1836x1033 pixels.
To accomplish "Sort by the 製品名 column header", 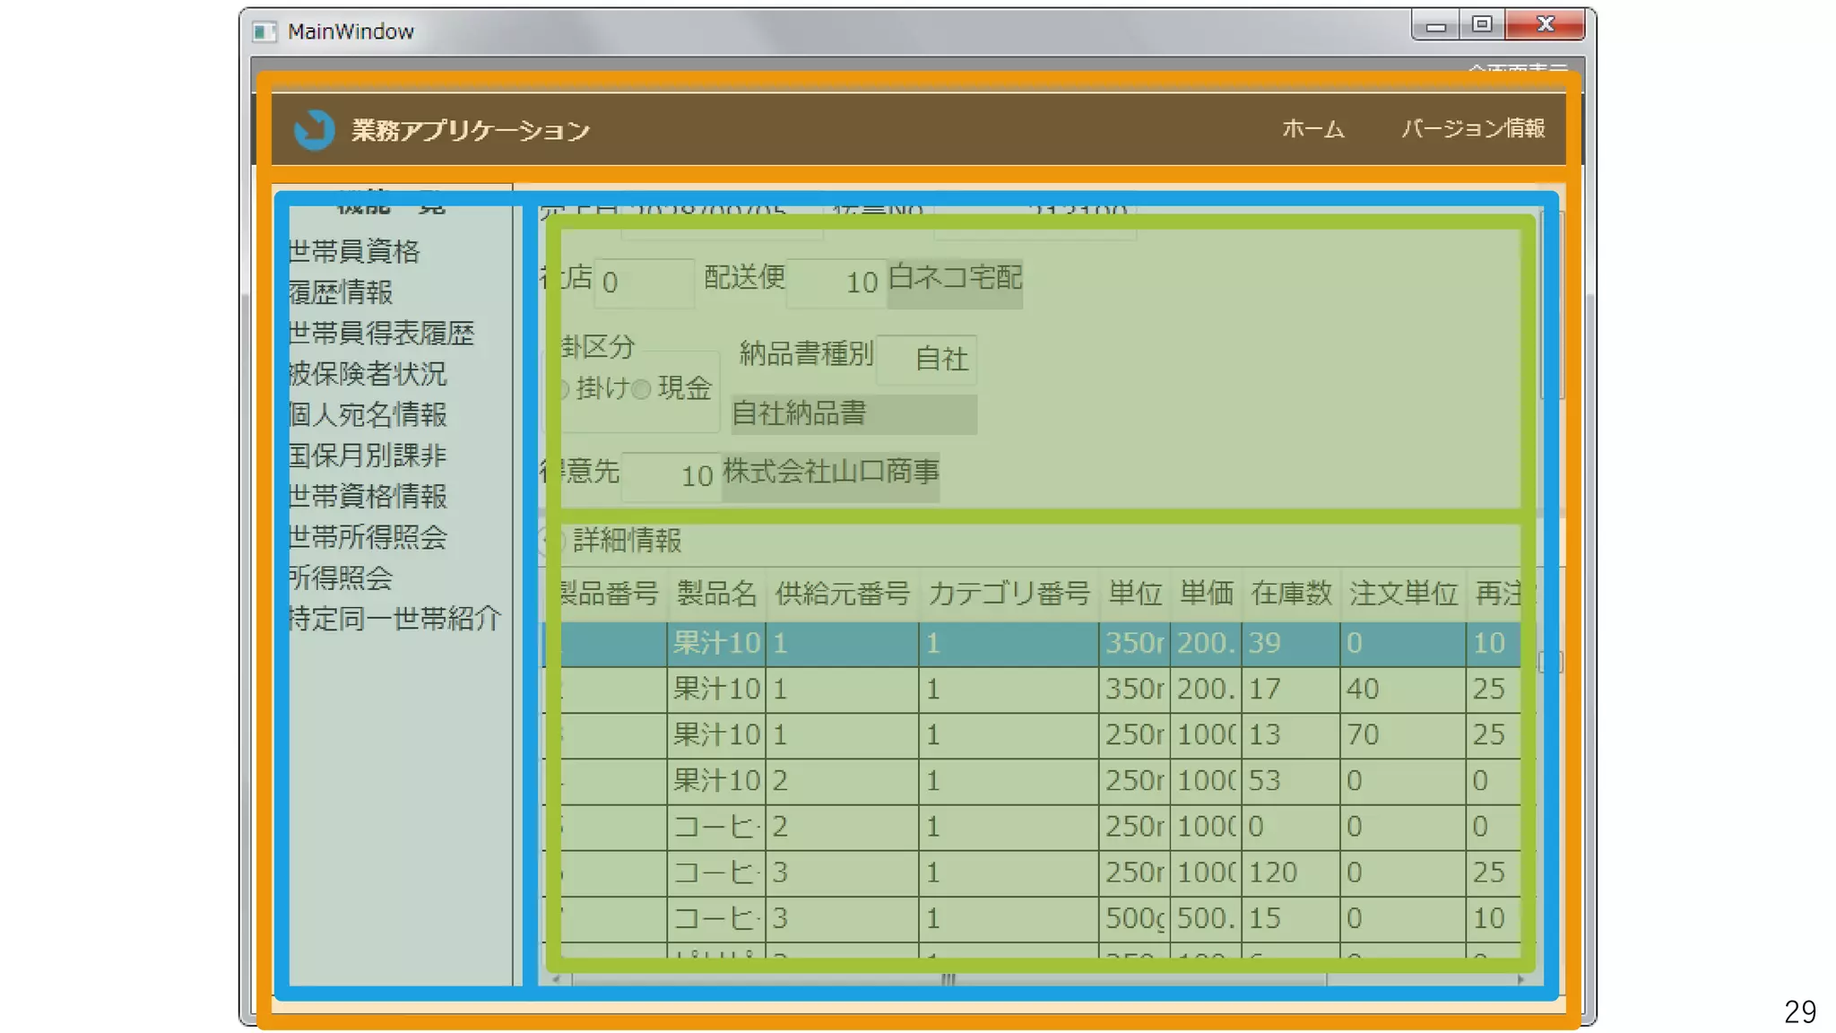I will 716,594.
